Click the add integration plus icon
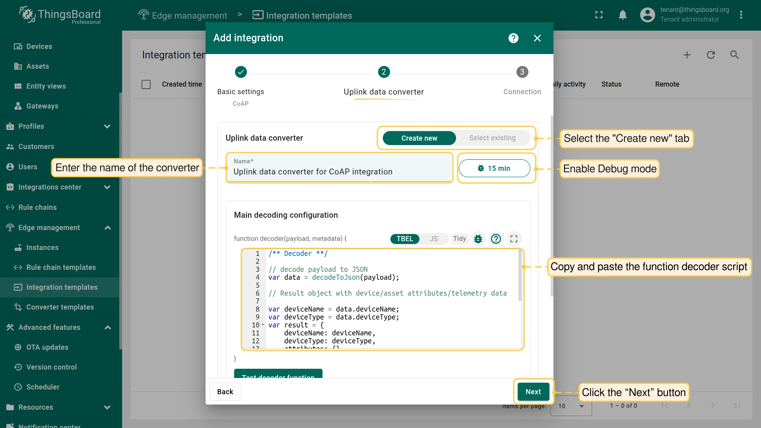 687,55
